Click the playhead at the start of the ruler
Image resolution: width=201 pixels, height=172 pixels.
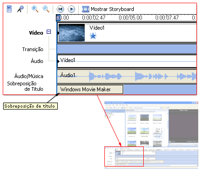click(x=58, y=18)
